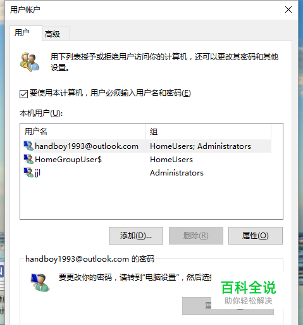Click the 组 column header
The width and height of the screenshot is (303, 325).
click(x=208, y=132)
